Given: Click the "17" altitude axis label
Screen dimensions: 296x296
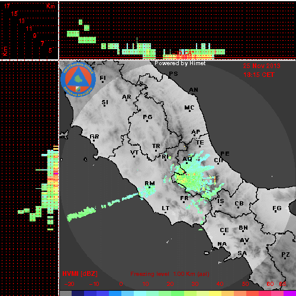Looking at the screenshot, I should click(7, 6).
